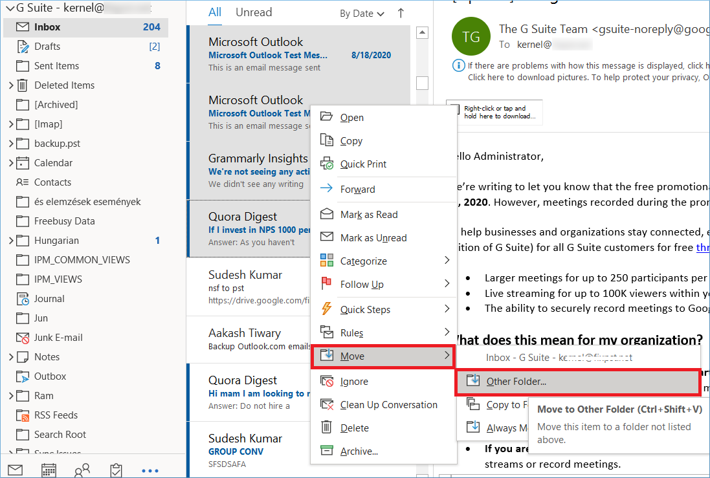The image size is (710, 478).
Task: Open the Sudesh Kumar nsf to pst email
Action: point(249,287)
